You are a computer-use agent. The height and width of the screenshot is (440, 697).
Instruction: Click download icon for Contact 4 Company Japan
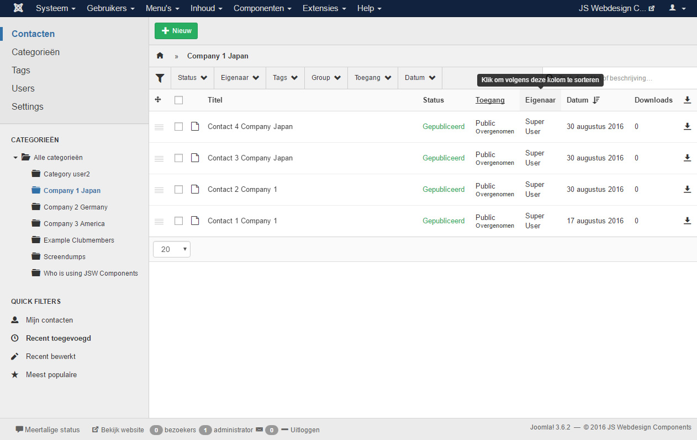[687, 126]
